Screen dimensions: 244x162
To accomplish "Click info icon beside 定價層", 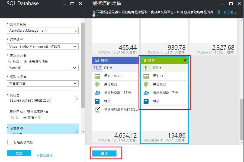I will pyautogui.click(x=21, y=128).
